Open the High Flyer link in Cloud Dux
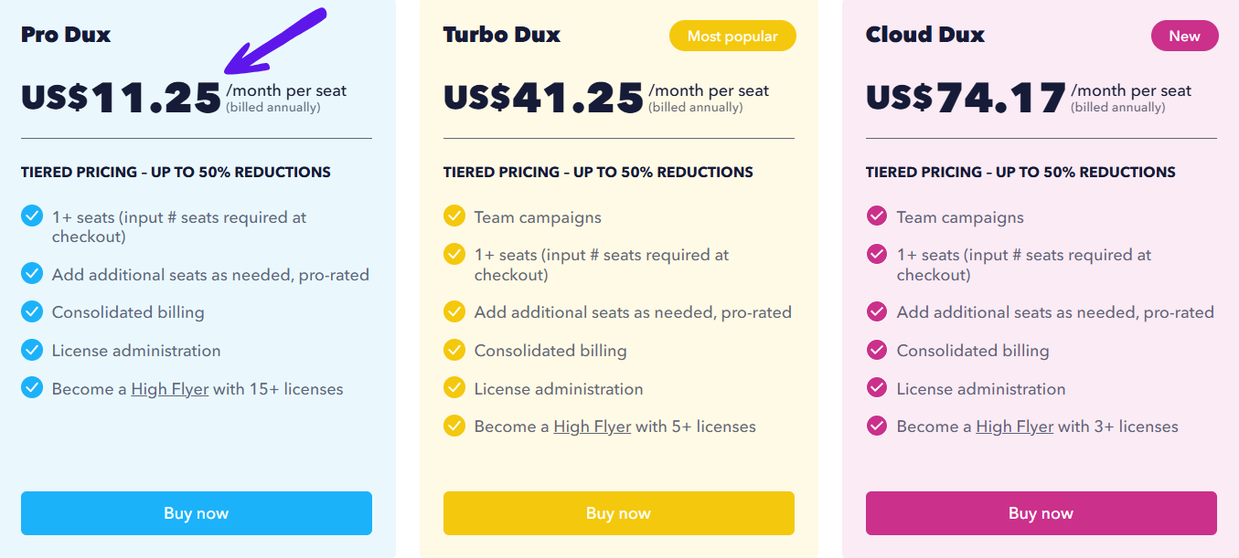This screenshot has width=1239, height=558. click(x=1014, y=426)
